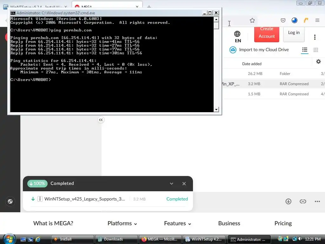Image resolution: width=325 pixels, height=244 pixels.
Task: Close the Completed download panel
Action: [x=184, y=184]
